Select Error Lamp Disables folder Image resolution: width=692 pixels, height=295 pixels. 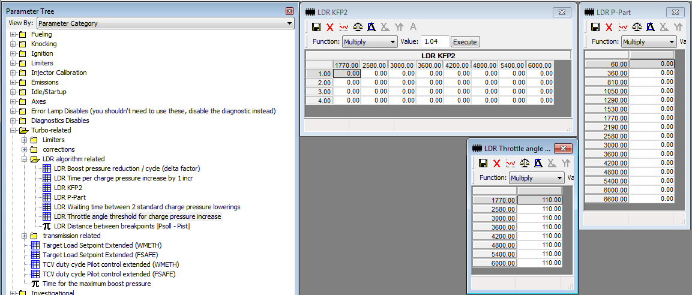pos(153,111)
